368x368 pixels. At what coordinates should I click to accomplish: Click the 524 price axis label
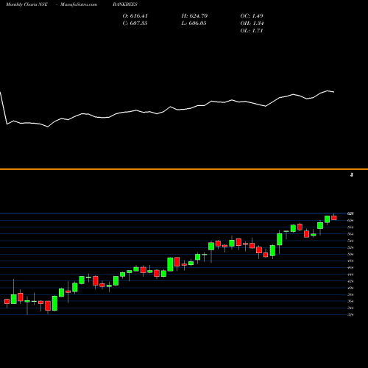click(x=350, y=247)
